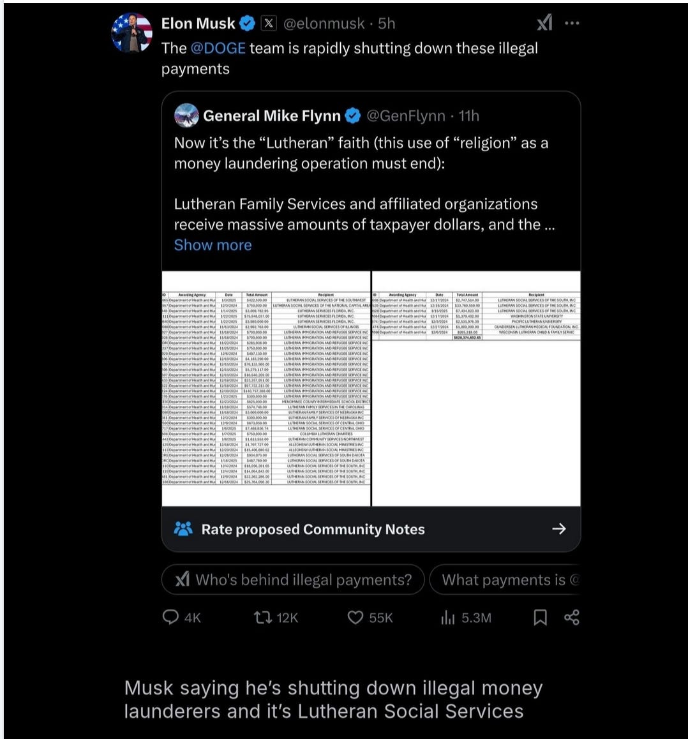Image resolution: width=688 pixels, height=739 pixels.
Task: Select the Who's behind illegal payments pill
Action: [293, 579]
